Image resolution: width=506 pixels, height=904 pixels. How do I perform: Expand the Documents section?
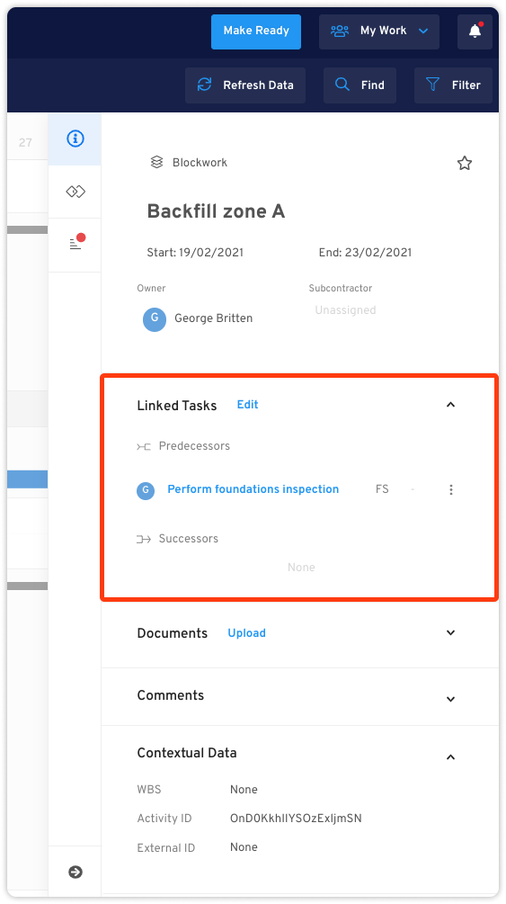tap(450, 632)
